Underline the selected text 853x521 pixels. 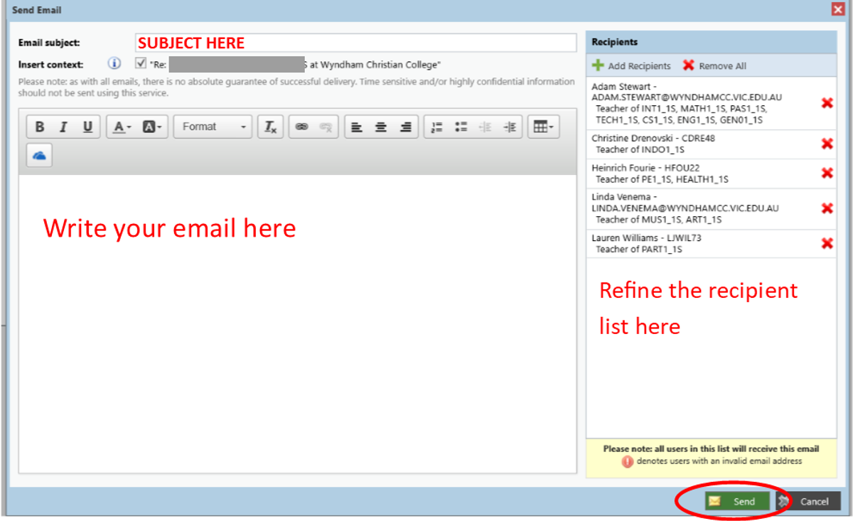[87, 127]
